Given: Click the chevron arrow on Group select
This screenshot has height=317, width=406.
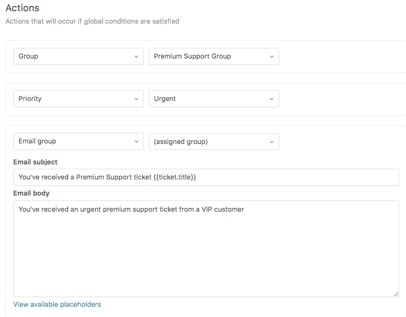Looking at the screenshot, I should tap(136, 56).
